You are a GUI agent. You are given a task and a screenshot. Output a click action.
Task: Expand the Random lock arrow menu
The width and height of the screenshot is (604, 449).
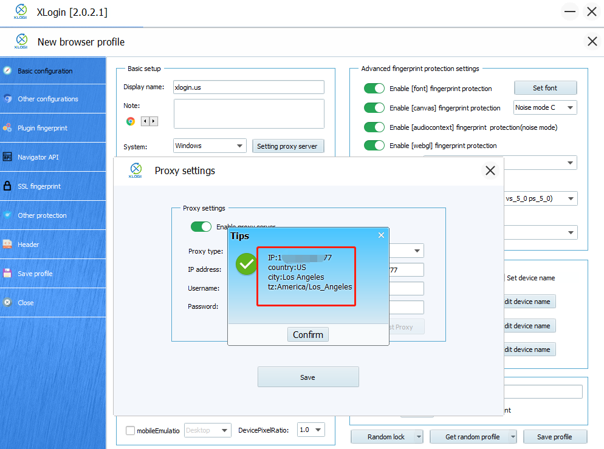point(419,437)
